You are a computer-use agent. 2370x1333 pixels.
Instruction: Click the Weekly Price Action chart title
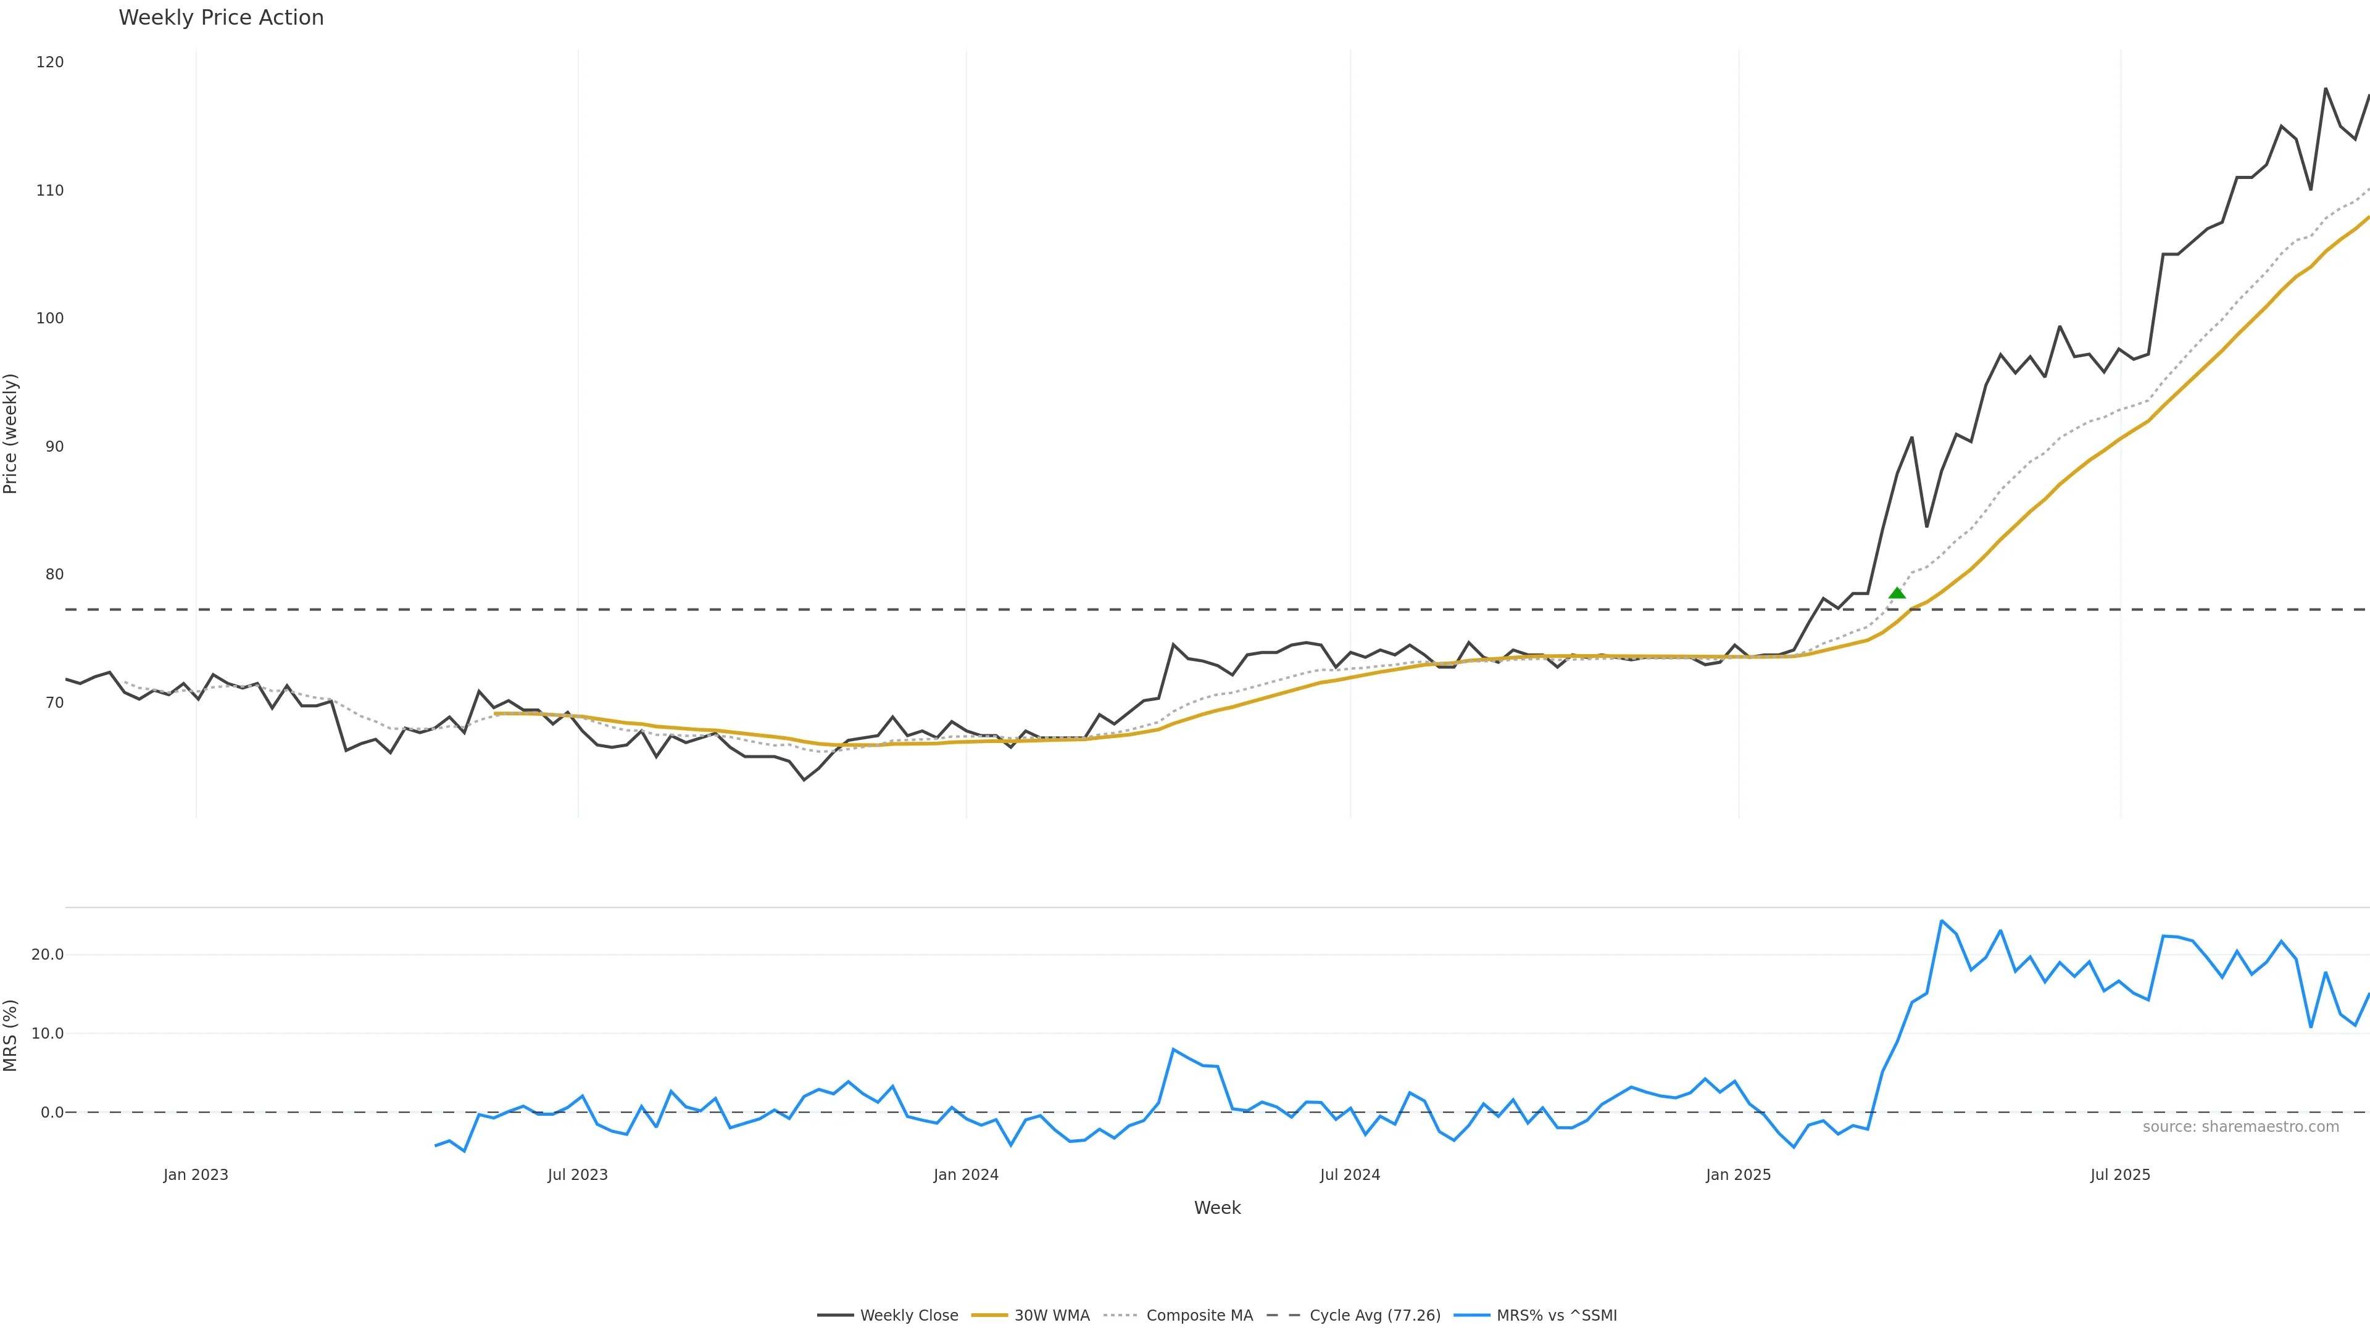[x=221, y=17]
